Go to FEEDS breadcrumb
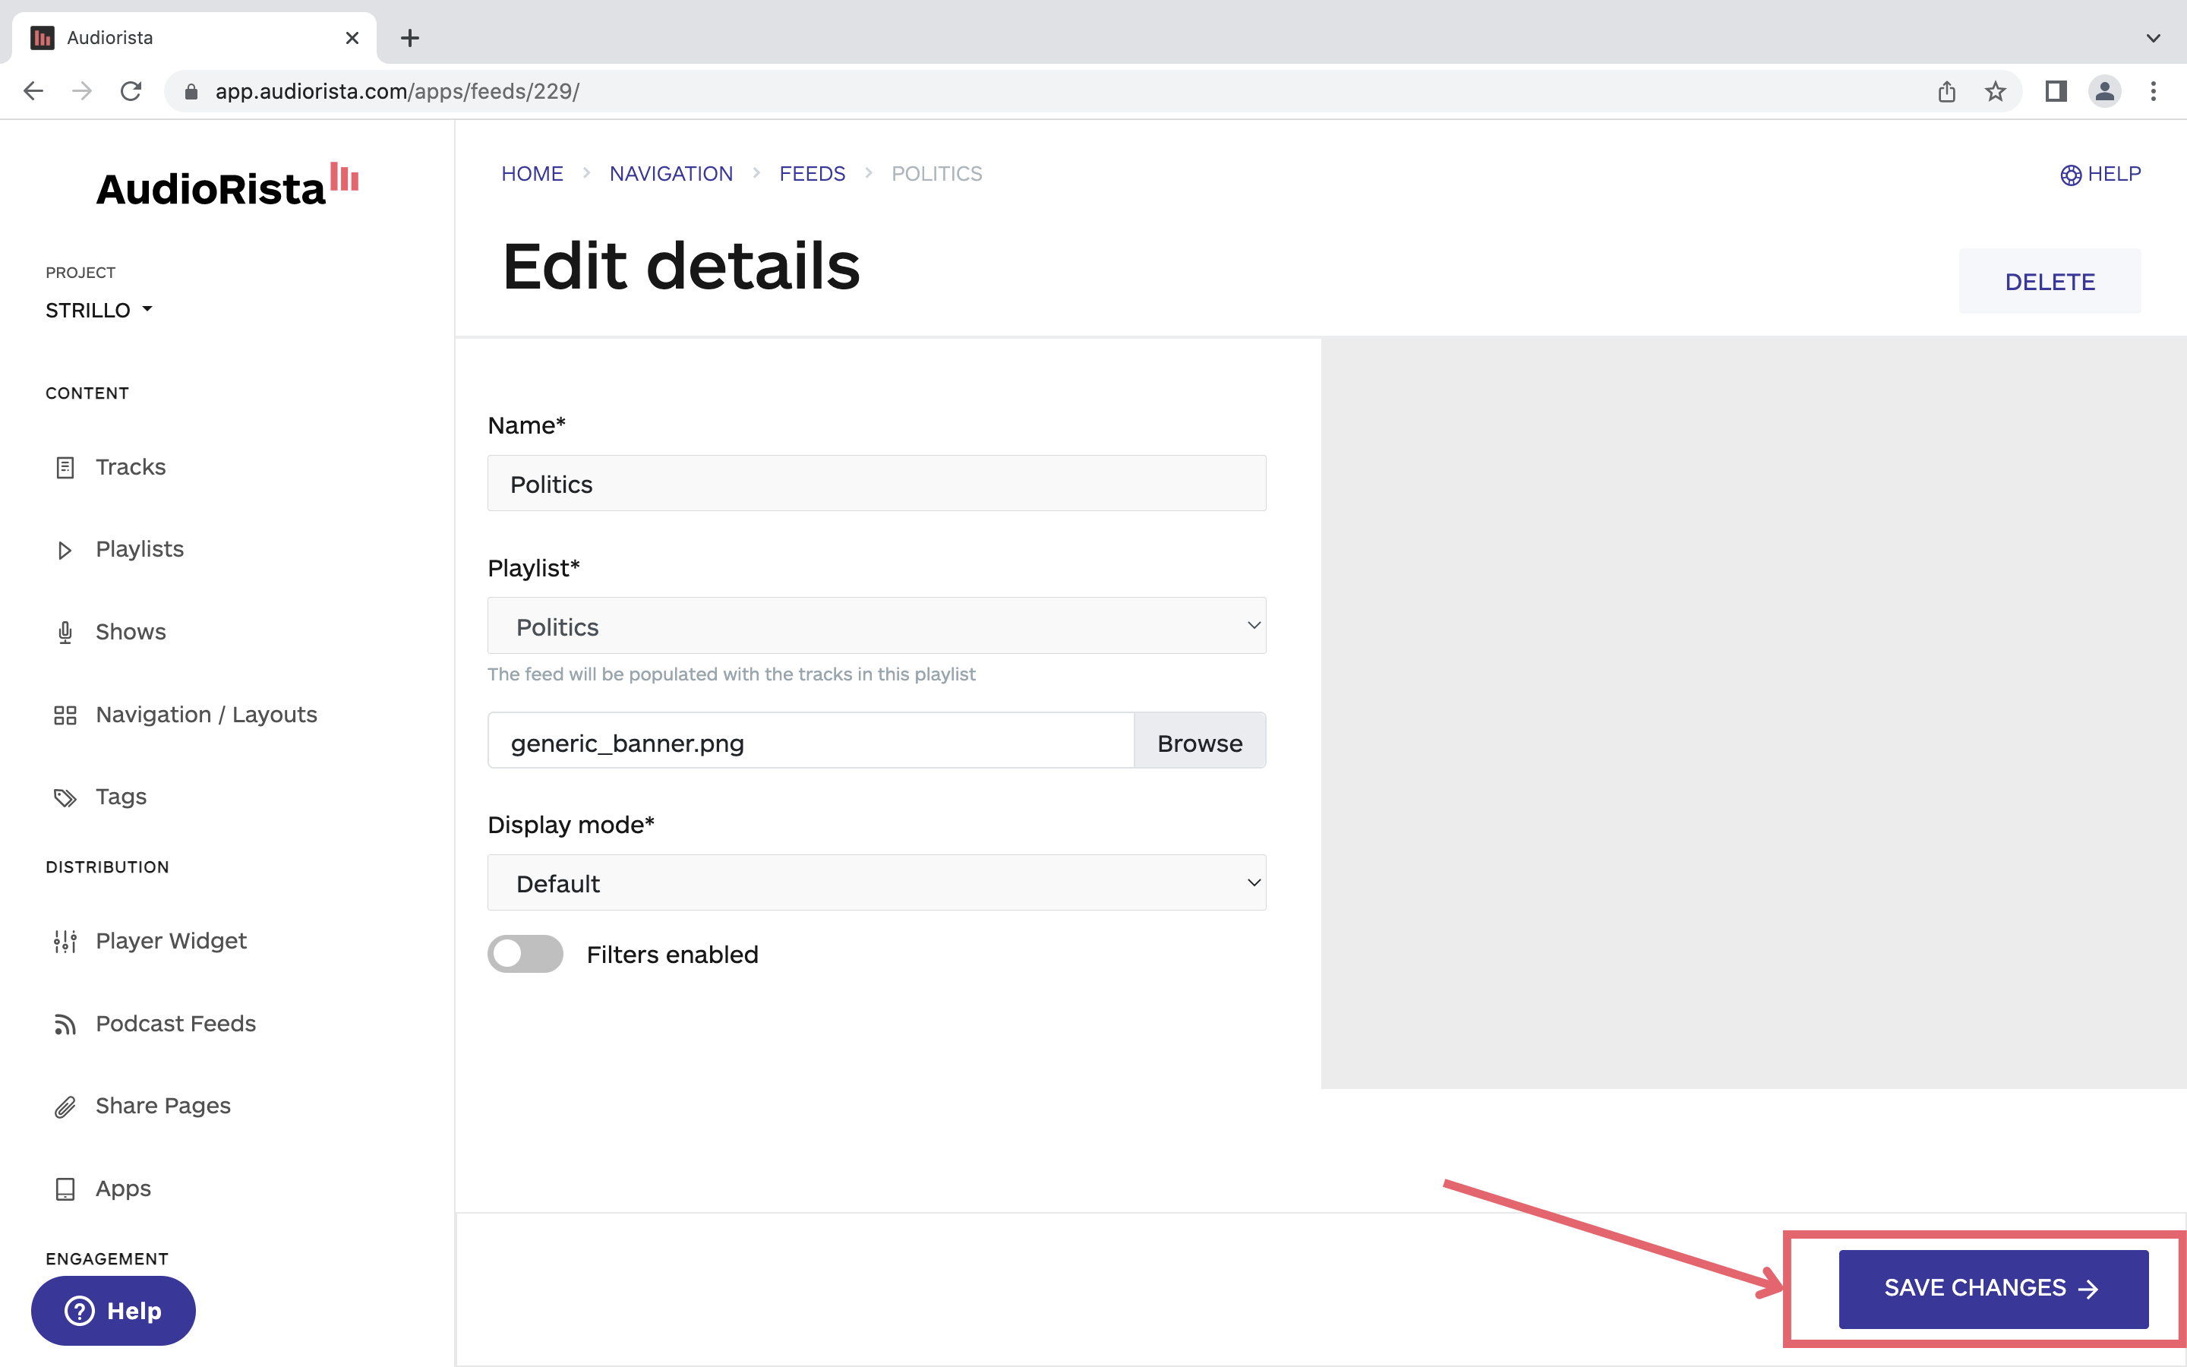This screenshot has width=2187, height=1367. (812, 174)
